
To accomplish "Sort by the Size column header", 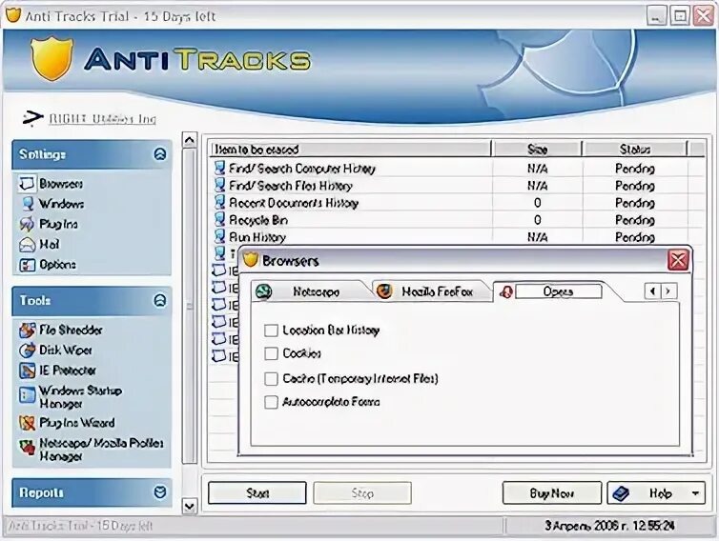I will tap(537, 150).
